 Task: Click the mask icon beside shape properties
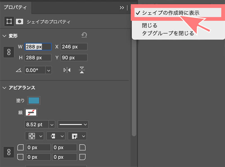pyautogui.click(x=19, y=21)
